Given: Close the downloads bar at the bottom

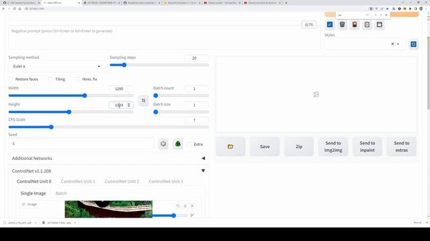Looking at the screenshot, I should click(x=427, y=223).
